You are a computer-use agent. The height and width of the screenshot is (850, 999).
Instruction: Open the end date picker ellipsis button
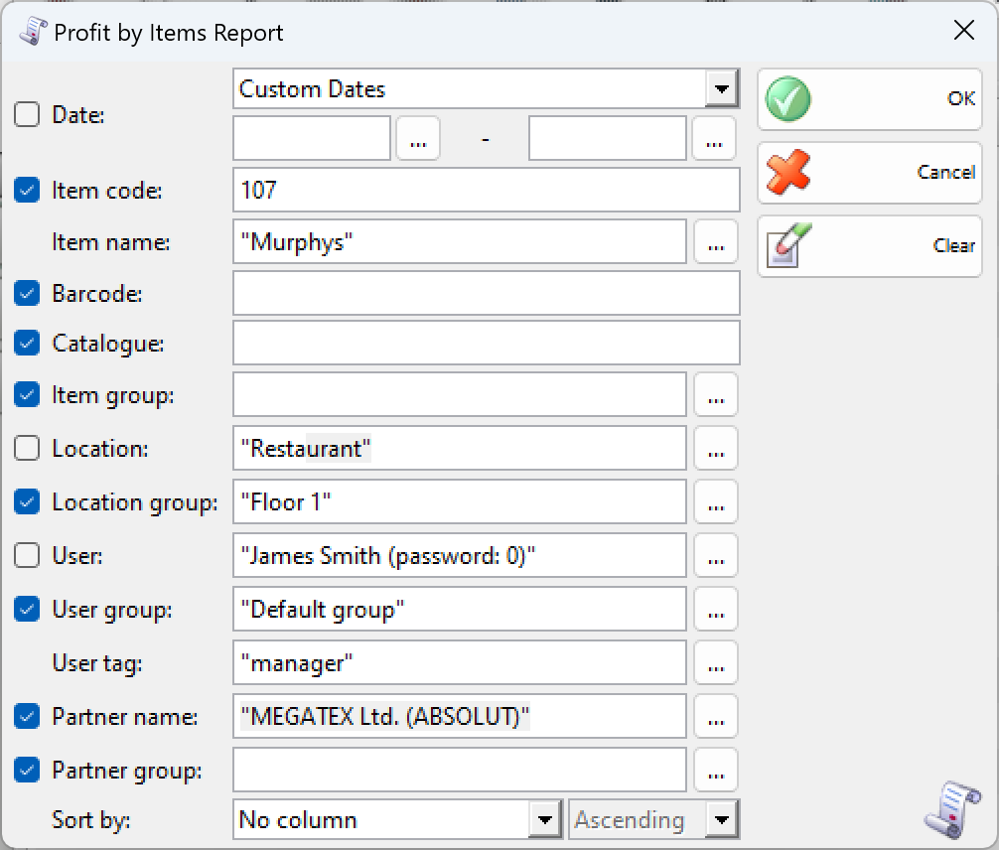point(714,139)
